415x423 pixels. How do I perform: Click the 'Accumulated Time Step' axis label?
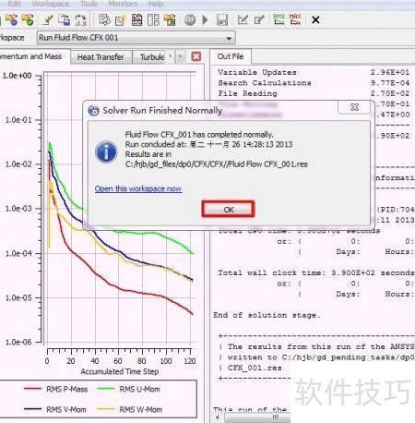(120, 371)
